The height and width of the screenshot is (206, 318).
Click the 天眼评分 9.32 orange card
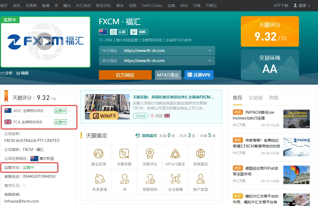(x=270, y=32)
